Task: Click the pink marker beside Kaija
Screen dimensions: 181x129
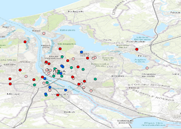Action: (x=44, y=33)
